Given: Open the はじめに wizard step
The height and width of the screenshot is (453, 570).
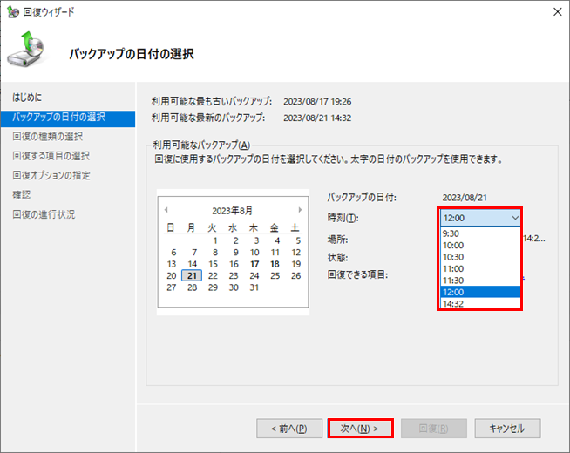Looking at the screenshot, I should click(27, 98).
